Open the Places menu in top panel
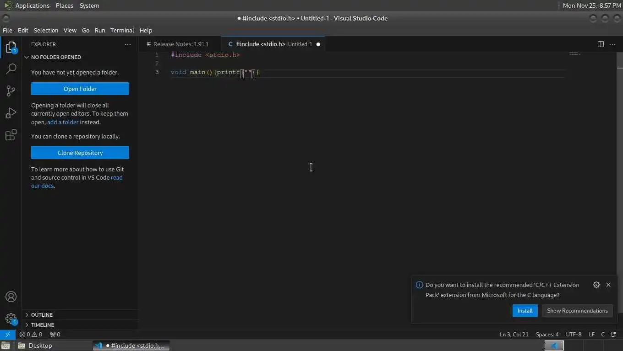The height and width of the screenshot is (351, 623). tap(65, 5)
